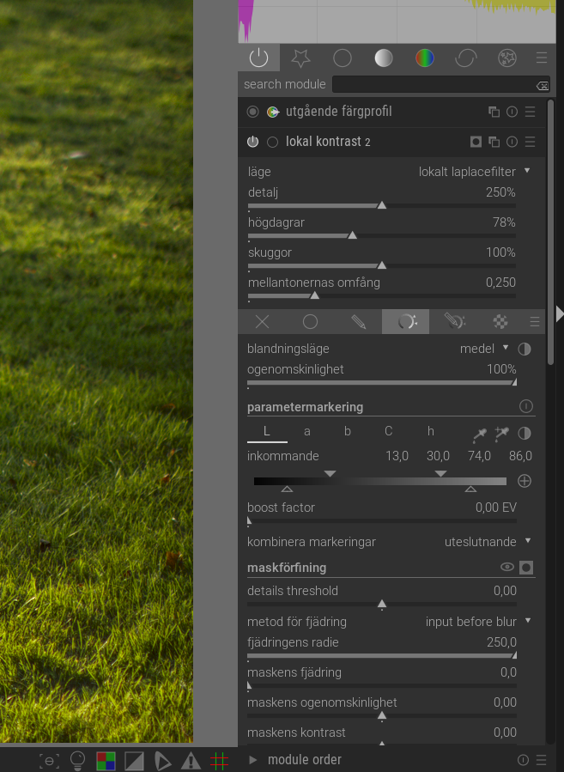
Task: Open the color module group (RGB circle)
Action: coord(425,58)
